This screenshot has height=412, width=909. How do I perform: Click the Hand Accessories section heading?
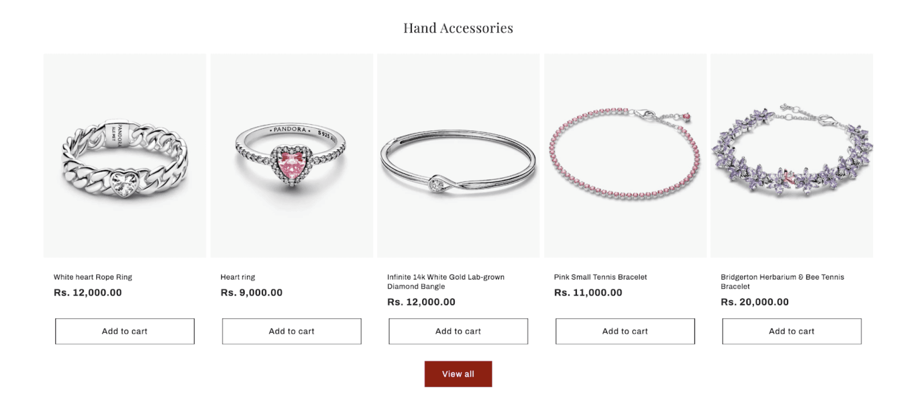pos(458,28)
